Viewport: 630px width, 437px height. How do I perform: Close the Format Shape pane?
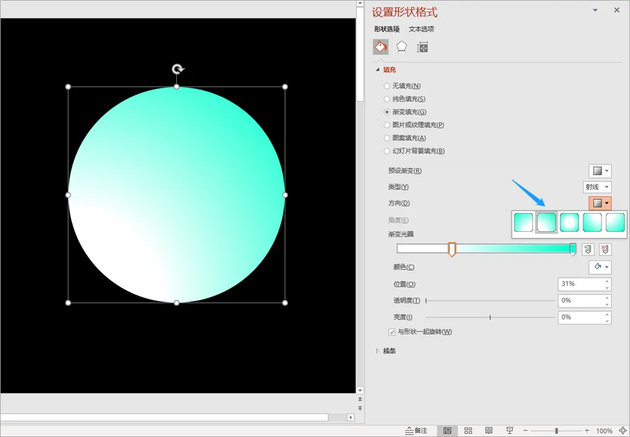[617, 10]
